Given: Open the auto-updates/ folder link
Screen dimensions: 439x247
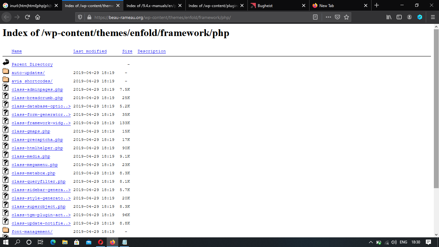Looking at the screenshot, I should [28, 73].
